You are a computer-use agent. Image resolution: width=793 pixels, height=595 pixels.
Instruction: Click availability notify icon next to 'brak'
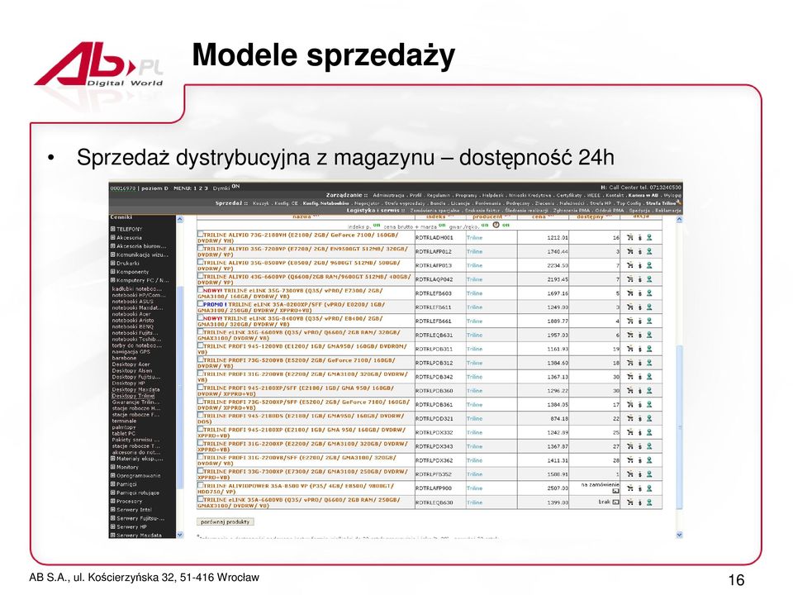pyautogui.click(x=615, y=502)
